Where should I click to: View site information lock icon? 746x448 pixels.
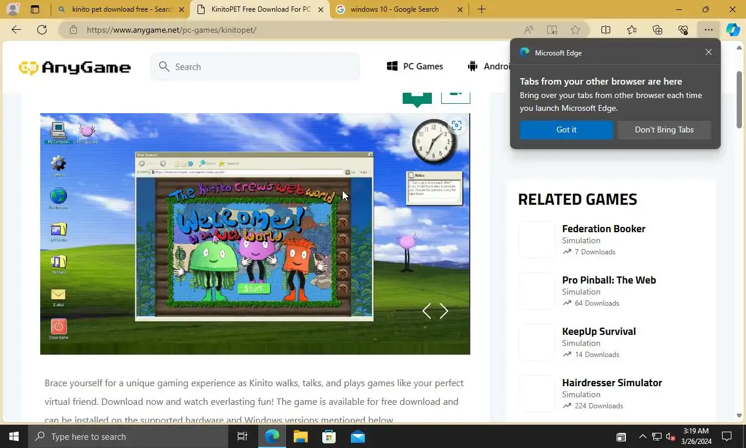point(73,30)
